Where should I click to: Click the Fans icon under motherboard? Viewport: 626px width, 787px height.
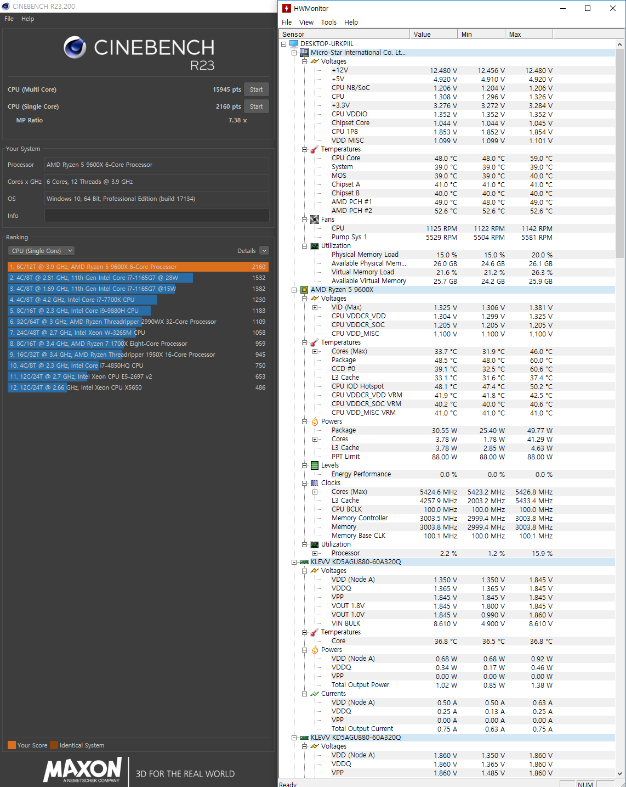point(315,220)
